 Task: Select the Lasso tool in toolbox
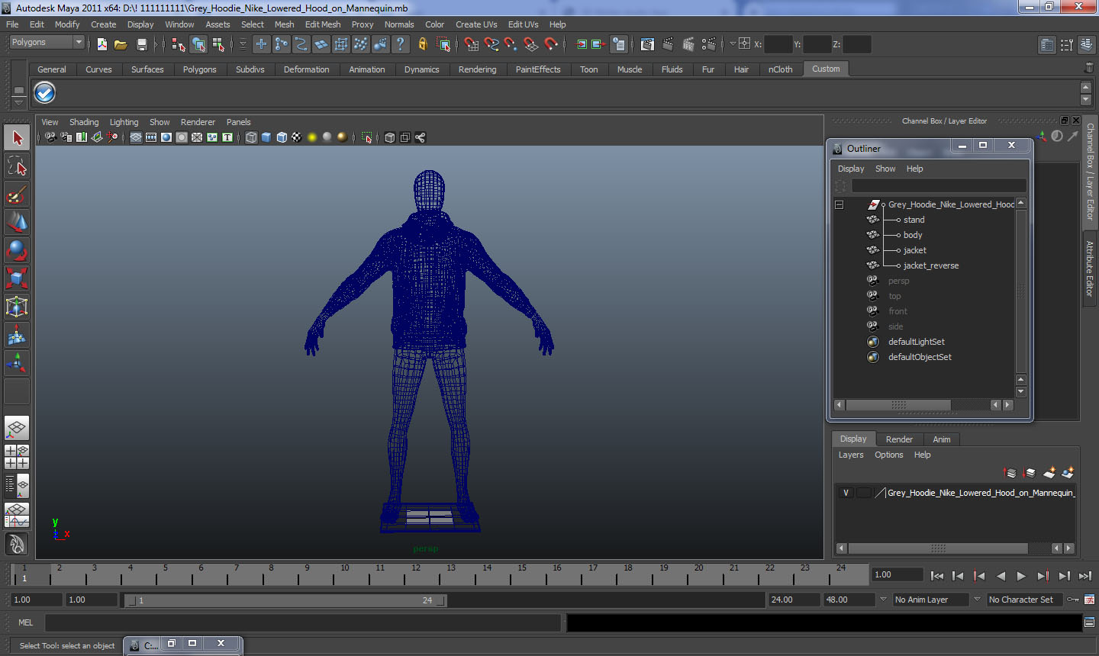coord(17,166)
